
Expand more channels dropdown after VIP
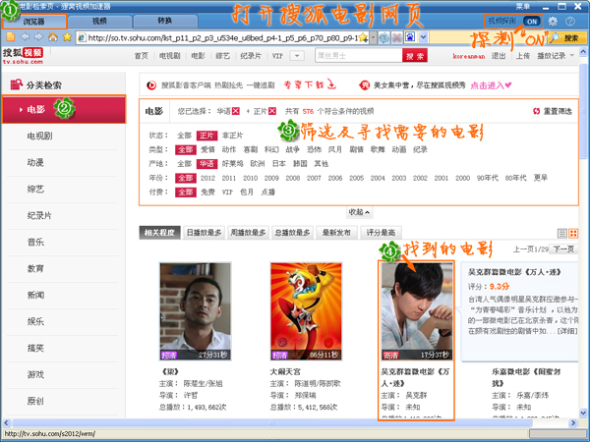(297, 56)
